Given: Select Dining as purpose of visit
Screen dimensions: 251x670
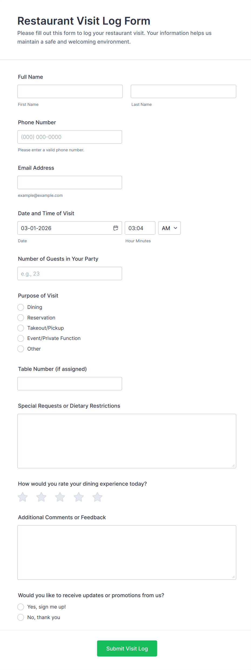Looking at the screenshot, I should [21, 307].
